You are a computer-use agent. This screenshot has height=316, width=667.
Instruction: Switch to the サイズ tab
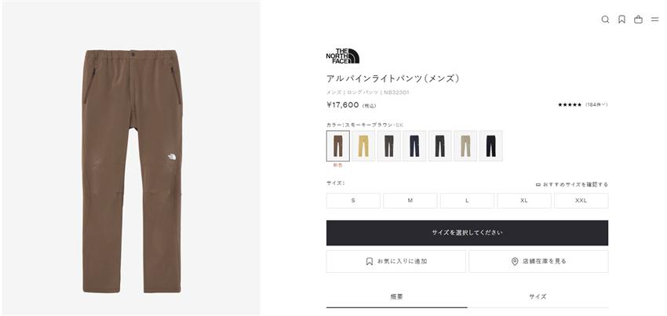click(x=538, y=297)
